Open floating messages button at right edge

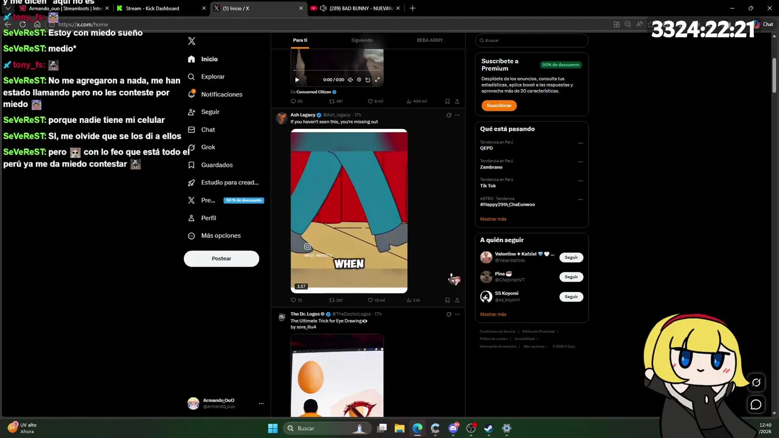coord(756,405)
